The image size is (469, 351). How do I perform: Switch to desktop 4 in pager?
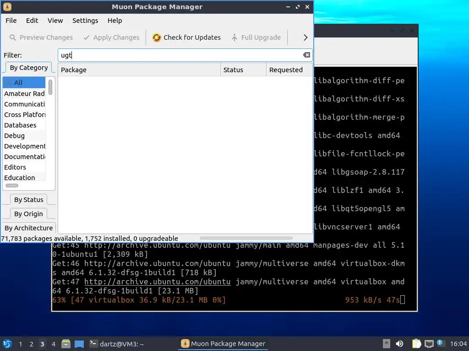tap(54, 344)
